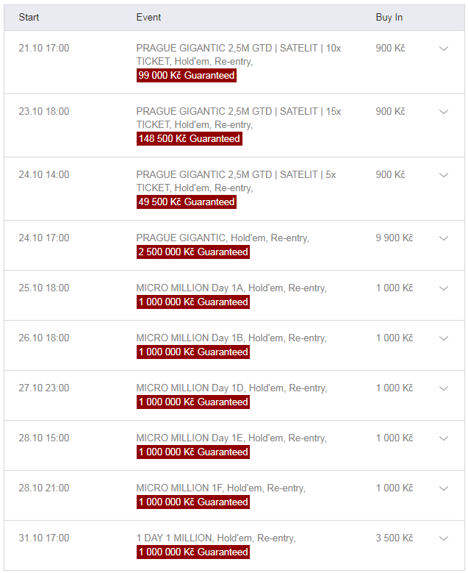This screenshot has width=468, height=573.
Task: Expand the MICRO MILLION Day 1E chevron
Action: 443,438
